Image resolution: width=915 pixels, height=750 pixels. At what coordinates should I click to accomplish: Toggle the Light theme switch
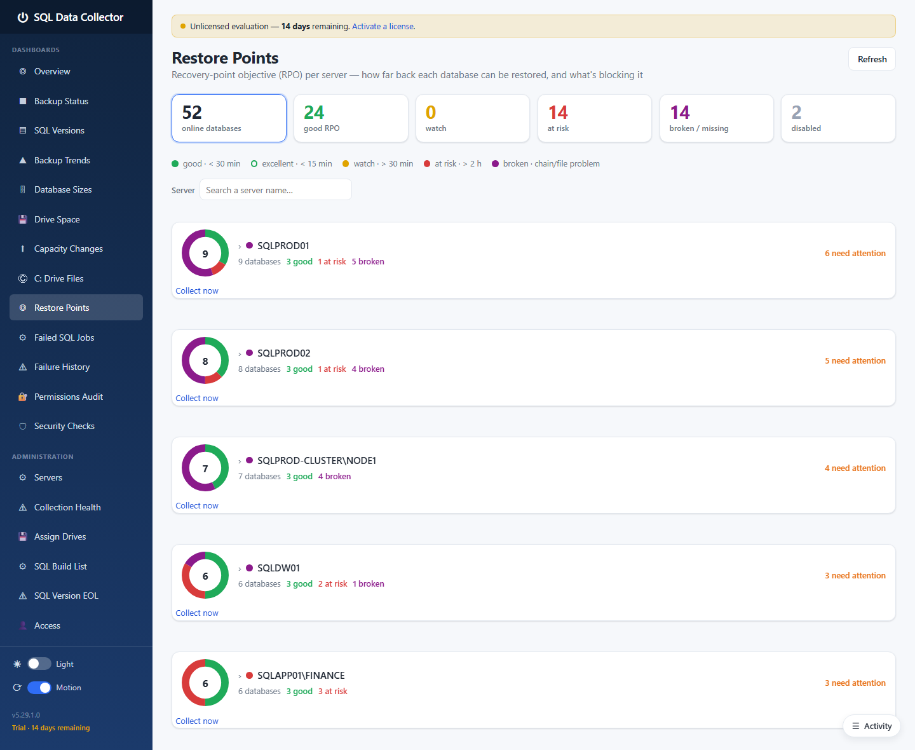click(x=39, y=664)
